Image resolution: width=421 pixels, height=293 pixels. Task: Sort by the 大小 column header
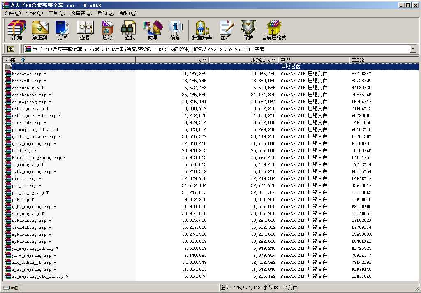tap(172, 60)
